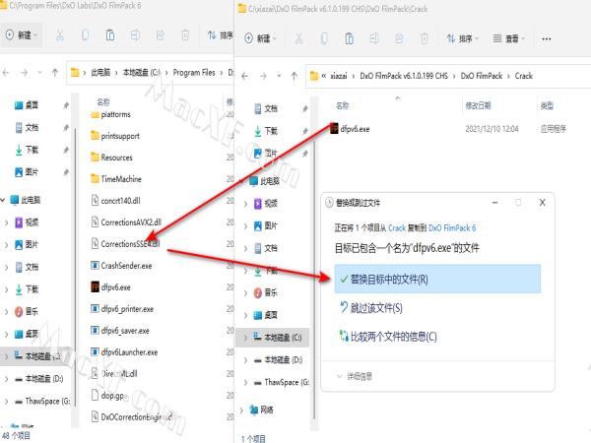Screen dimensions: 591x443
Task: Click the up arrow in left window navigation
Action: point(55,72)
